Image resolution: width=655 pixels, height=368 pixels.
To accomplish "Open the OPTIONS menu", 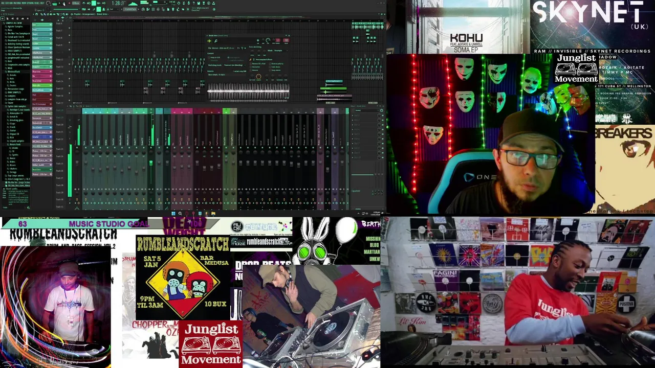I will tap(30, 3).
